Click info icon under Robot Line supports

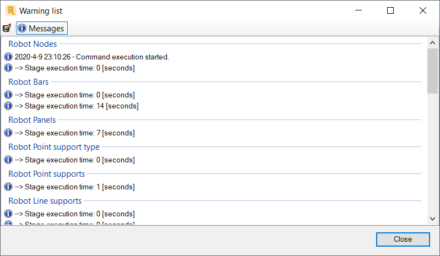click(8, 214)
